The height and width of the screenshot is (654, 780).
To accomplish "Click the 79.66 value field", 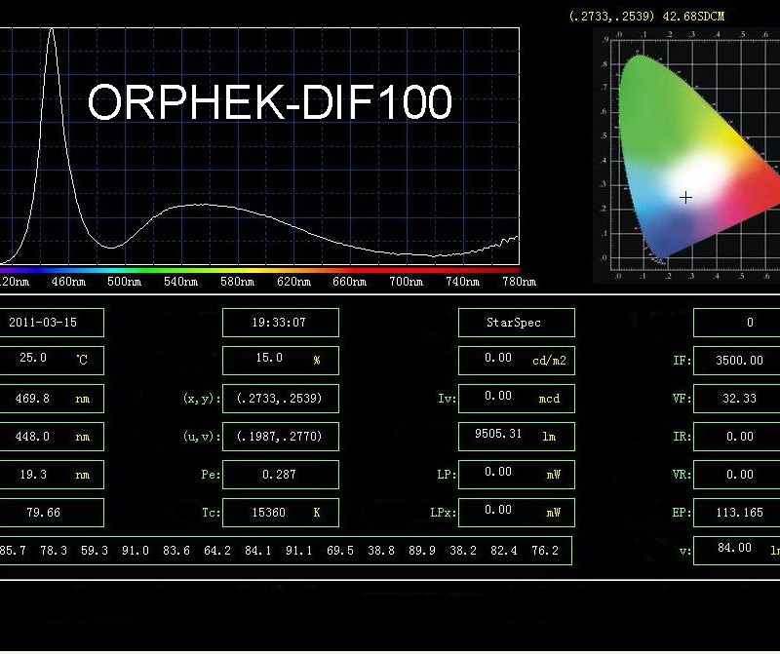I will click(x=52, y=513).
